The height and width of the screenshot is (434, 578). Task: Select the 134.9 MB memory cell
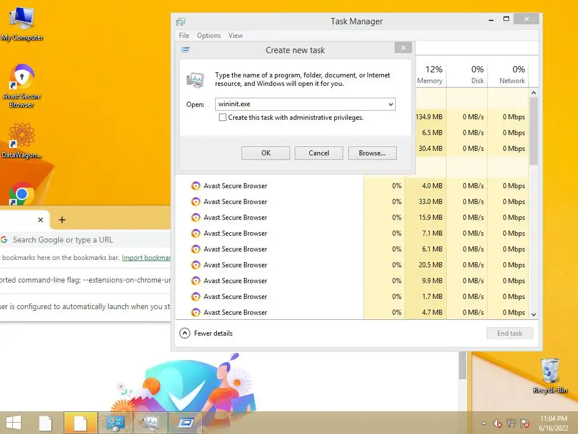point(429,117)
